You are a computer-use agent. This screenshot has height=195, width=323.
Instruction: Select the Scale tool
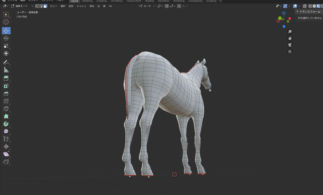[6, 46]
